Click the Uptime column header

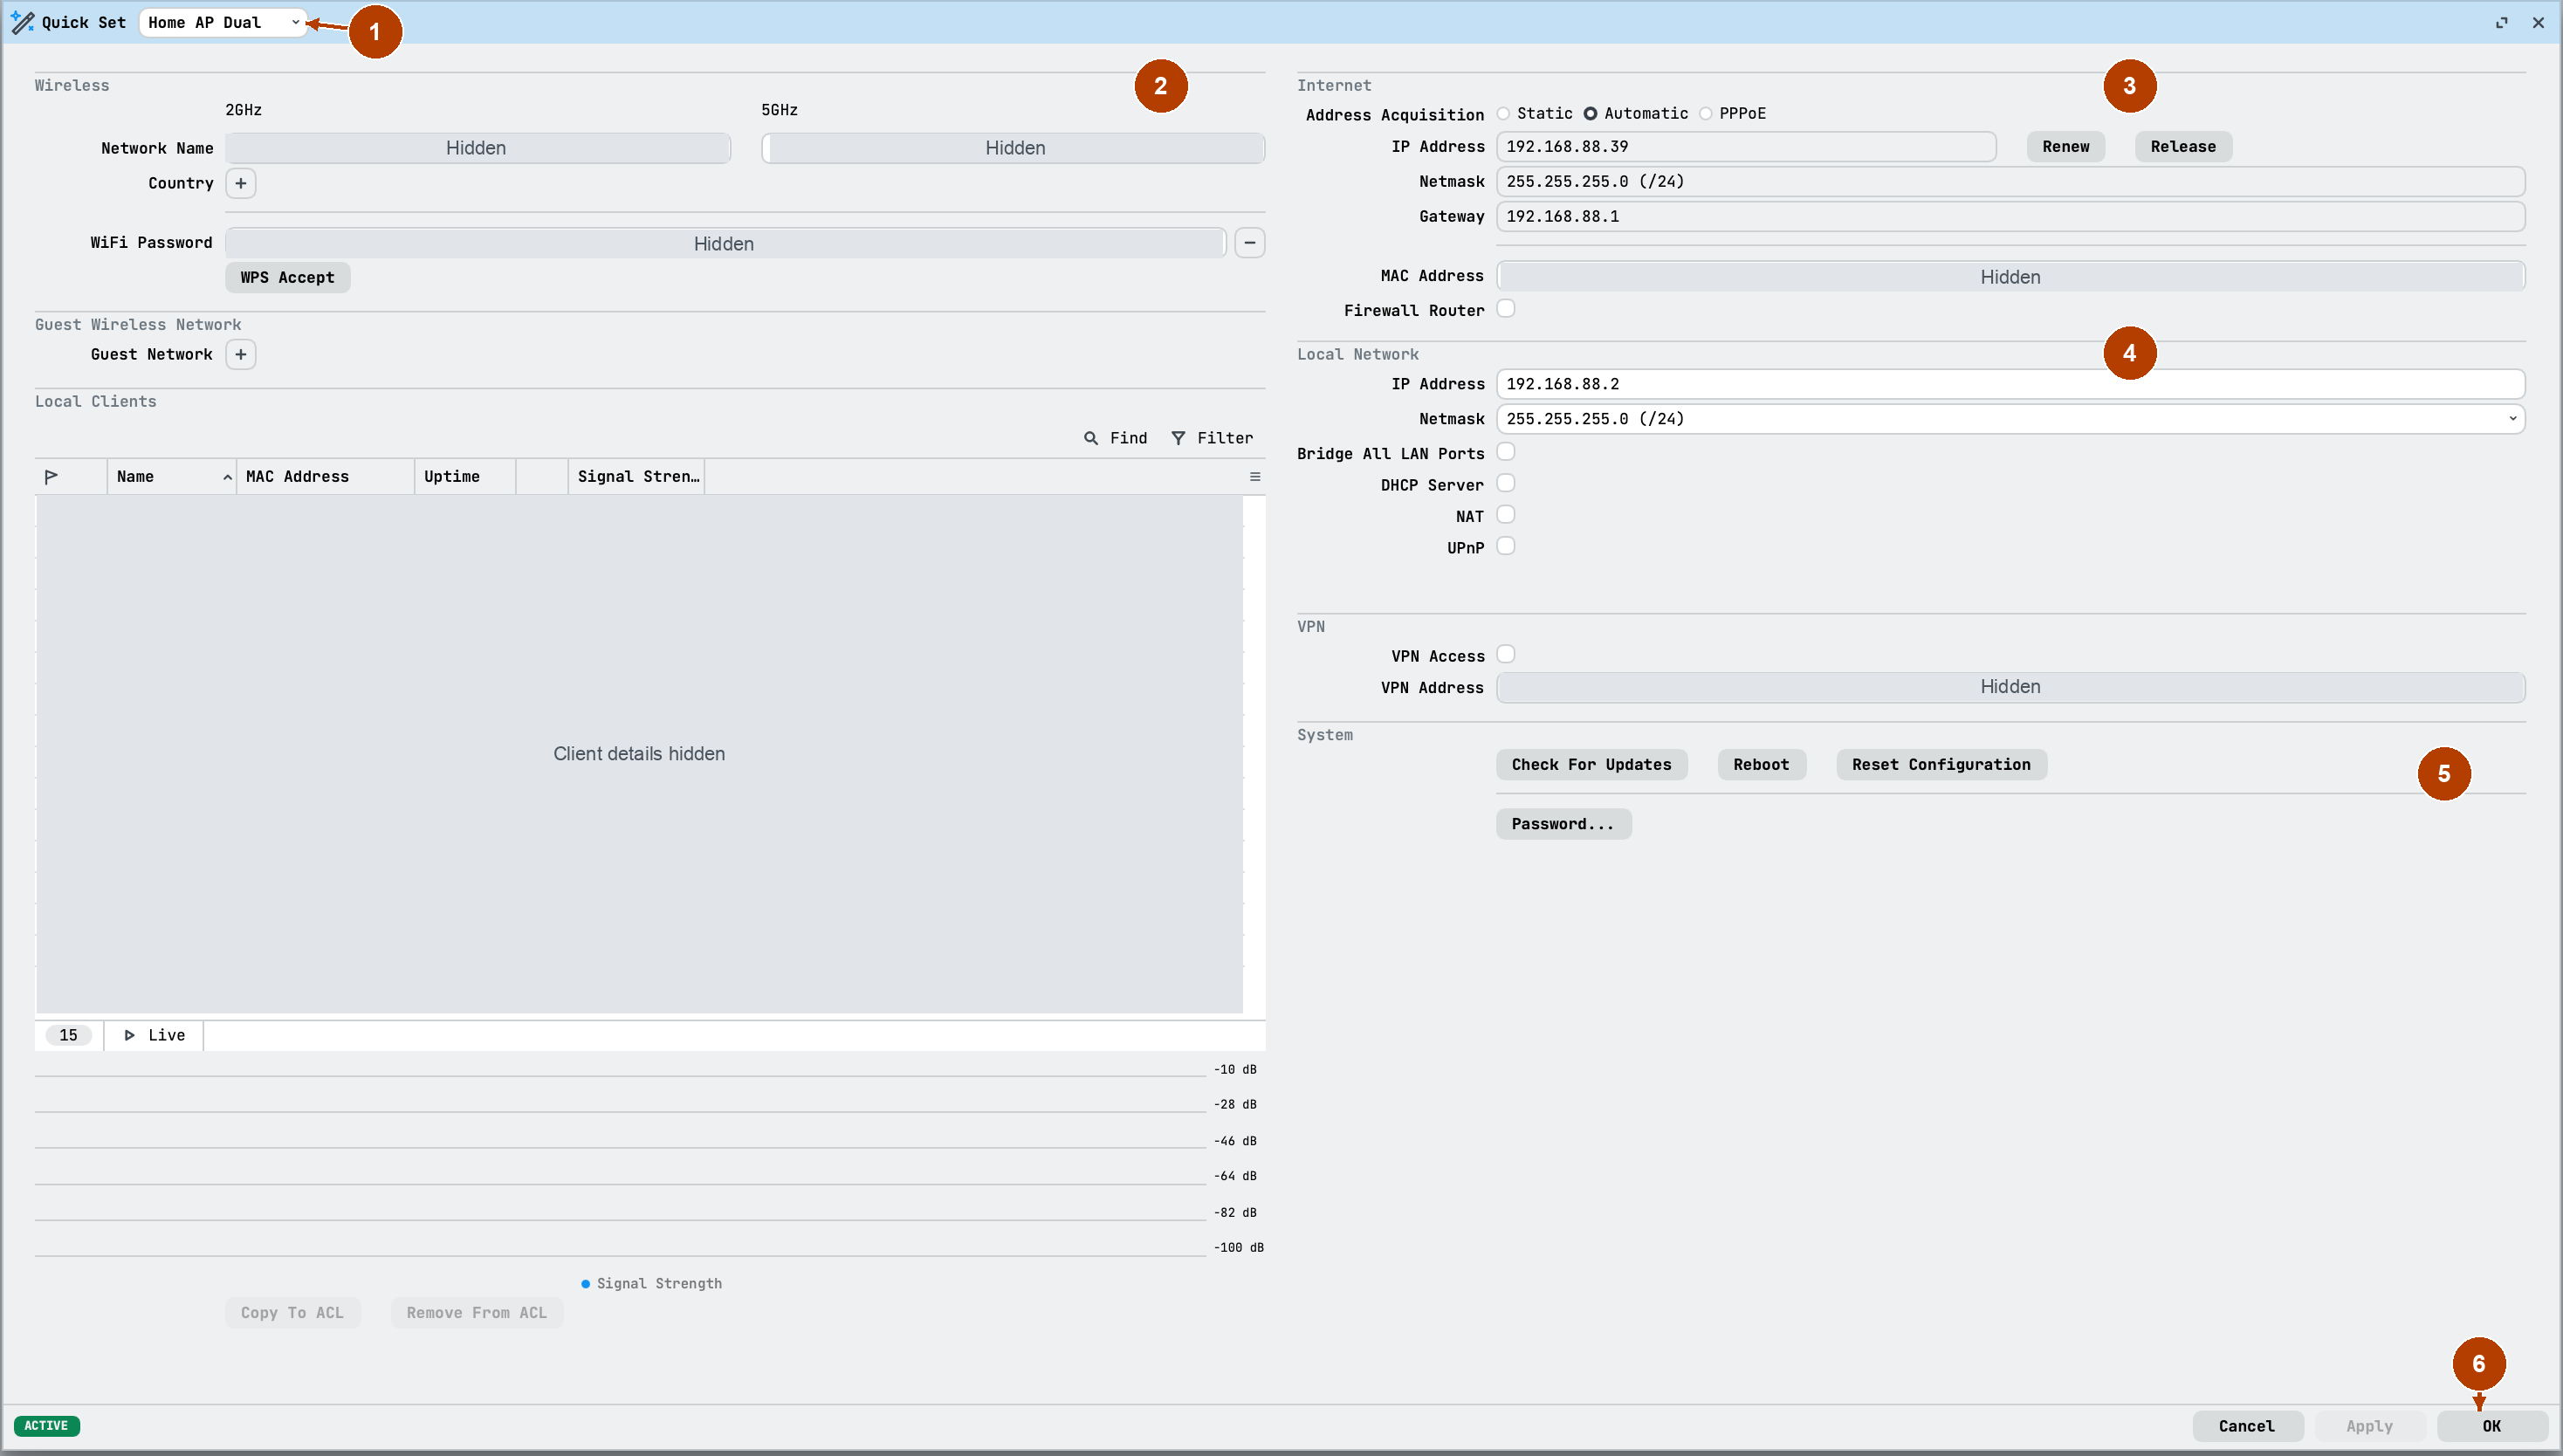(465, 477)
